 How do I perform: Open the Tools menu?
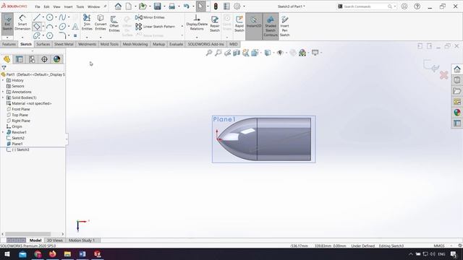pos(80,6)
